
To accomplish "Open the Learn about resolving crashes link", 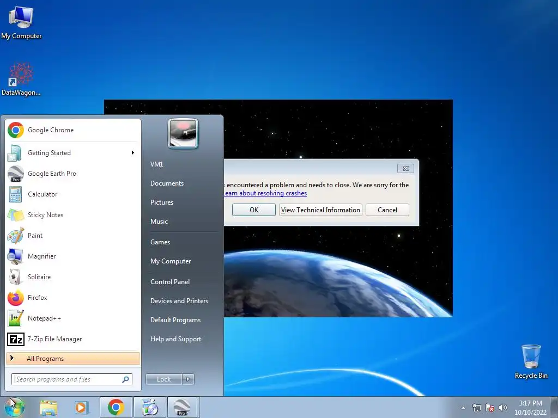I will [x=265, y=193].
